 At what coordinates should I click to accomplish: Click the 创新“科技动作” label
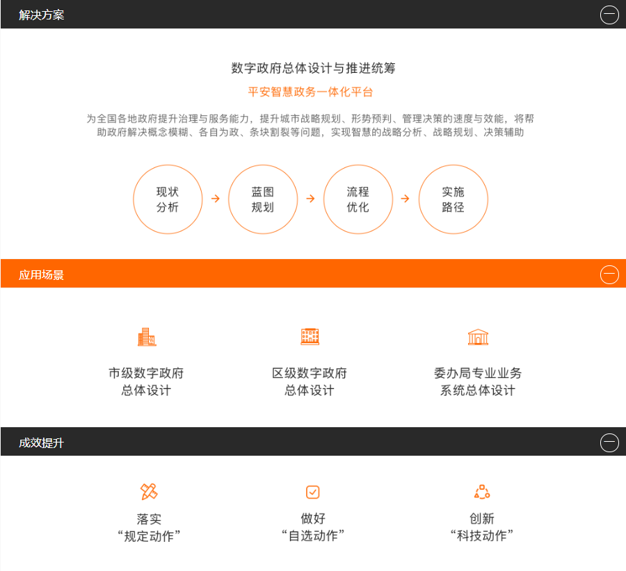pyautogui.click(x=482, y=527)
